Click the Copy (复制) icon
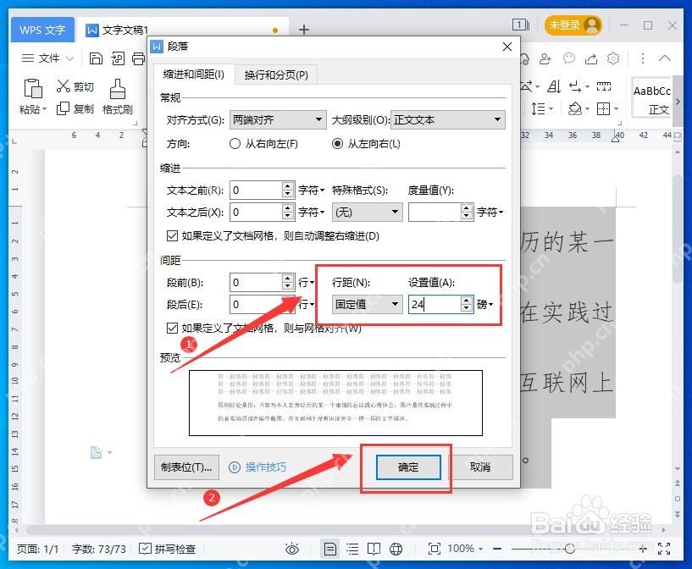Screen dimensions: 692x569 tap(64, 108)
